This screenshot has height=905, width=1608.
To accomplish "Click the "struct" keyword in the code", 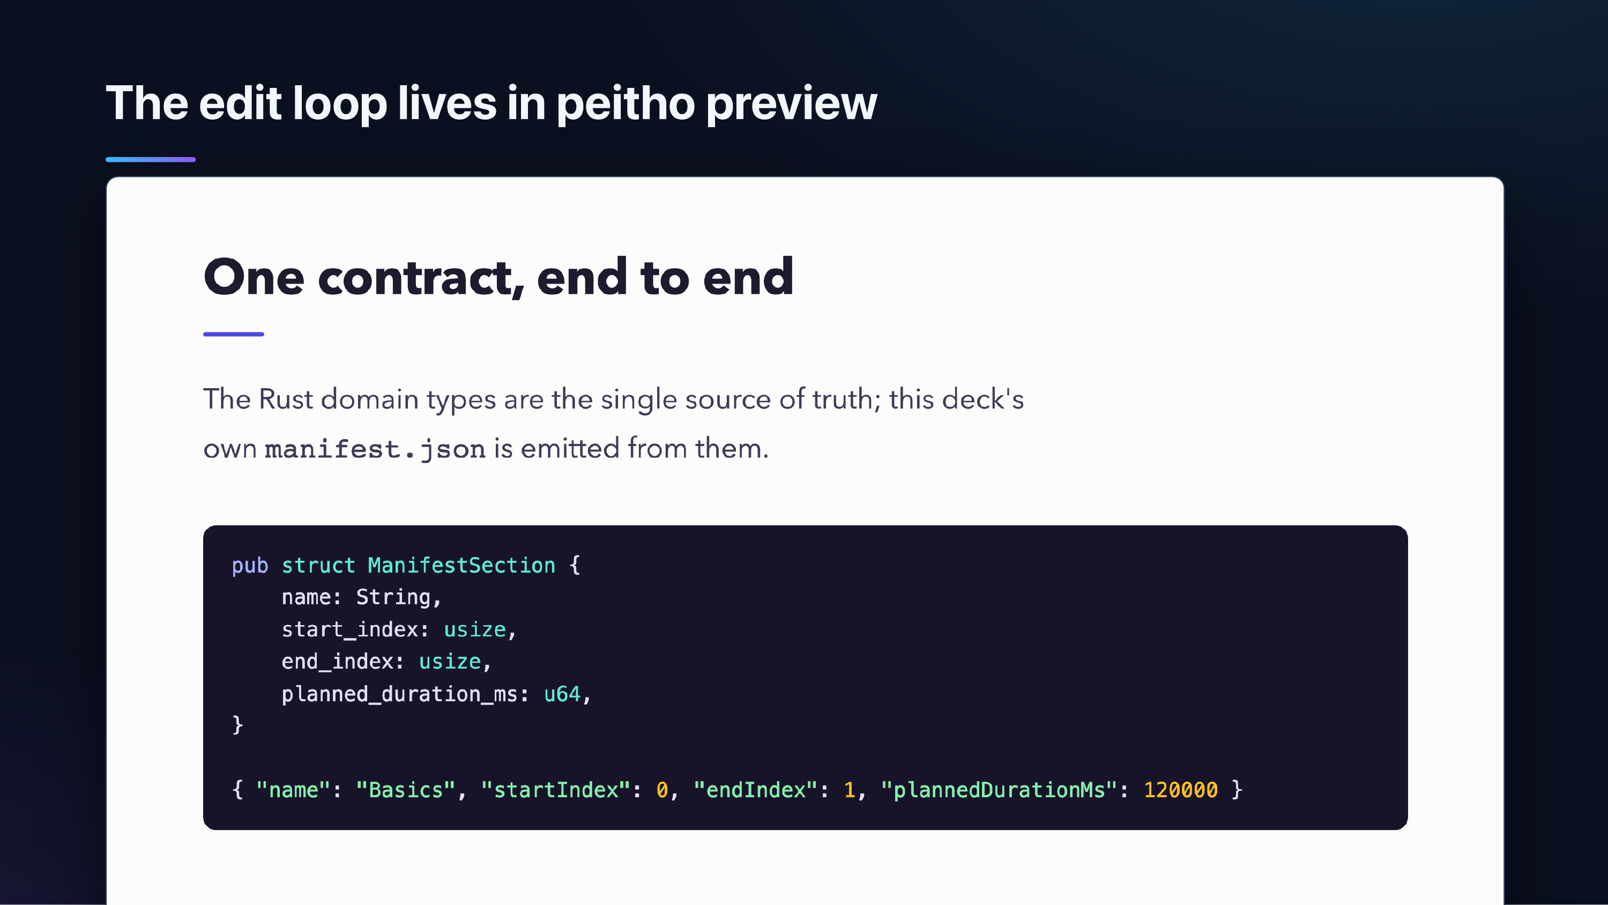I will coord(318,566).
